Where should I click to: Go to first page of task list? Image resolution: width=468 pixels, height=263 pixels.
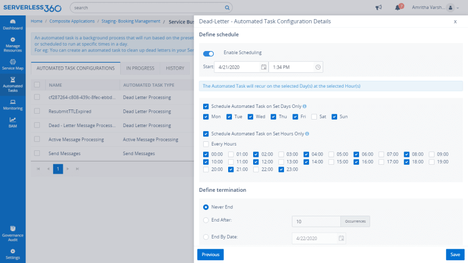pos(38,169)
